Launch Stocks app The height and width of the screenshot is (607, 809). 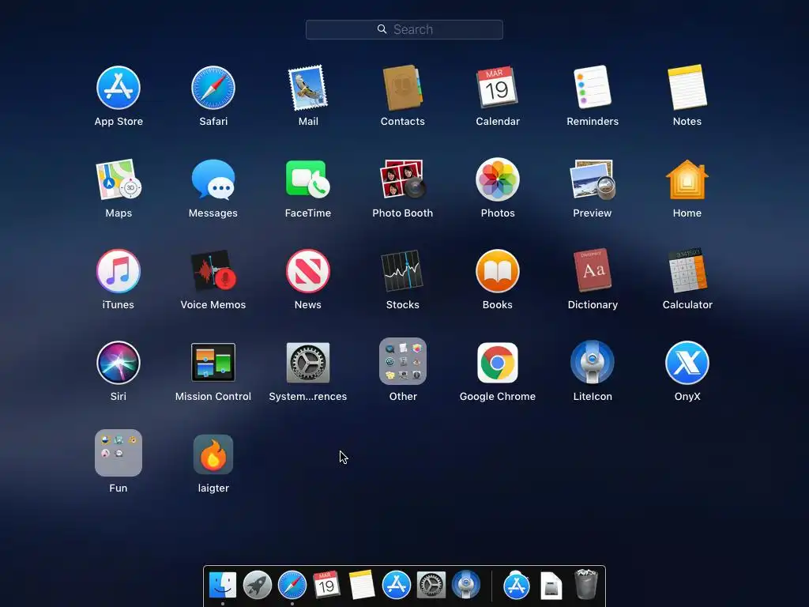click(402, 271)
